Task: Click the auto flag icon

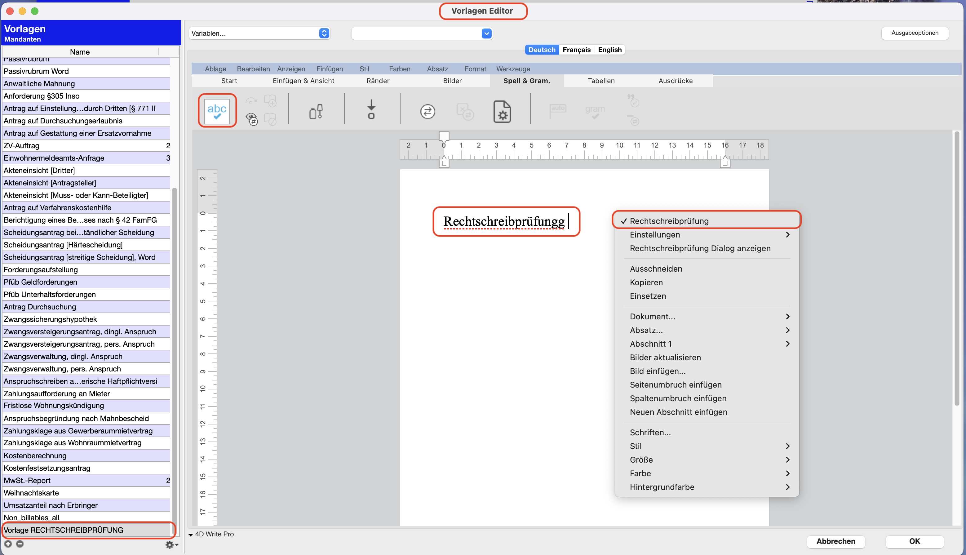Action: 557,111
